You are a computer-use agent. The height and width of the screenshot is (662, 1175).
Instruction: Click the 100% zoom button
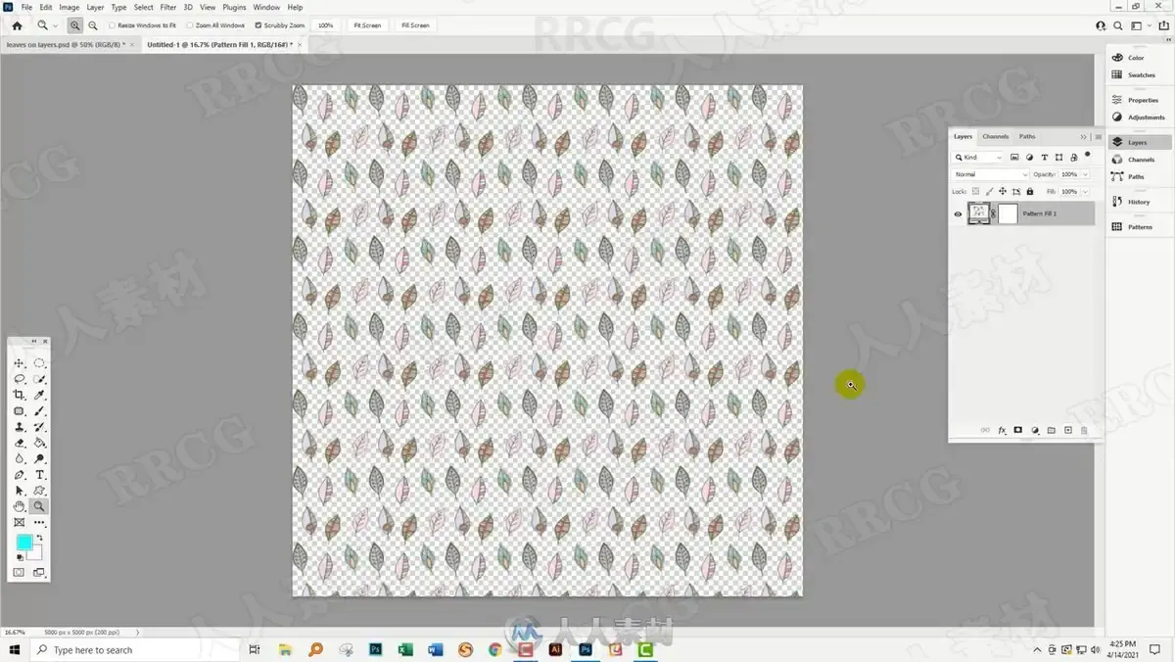(326, 25)
